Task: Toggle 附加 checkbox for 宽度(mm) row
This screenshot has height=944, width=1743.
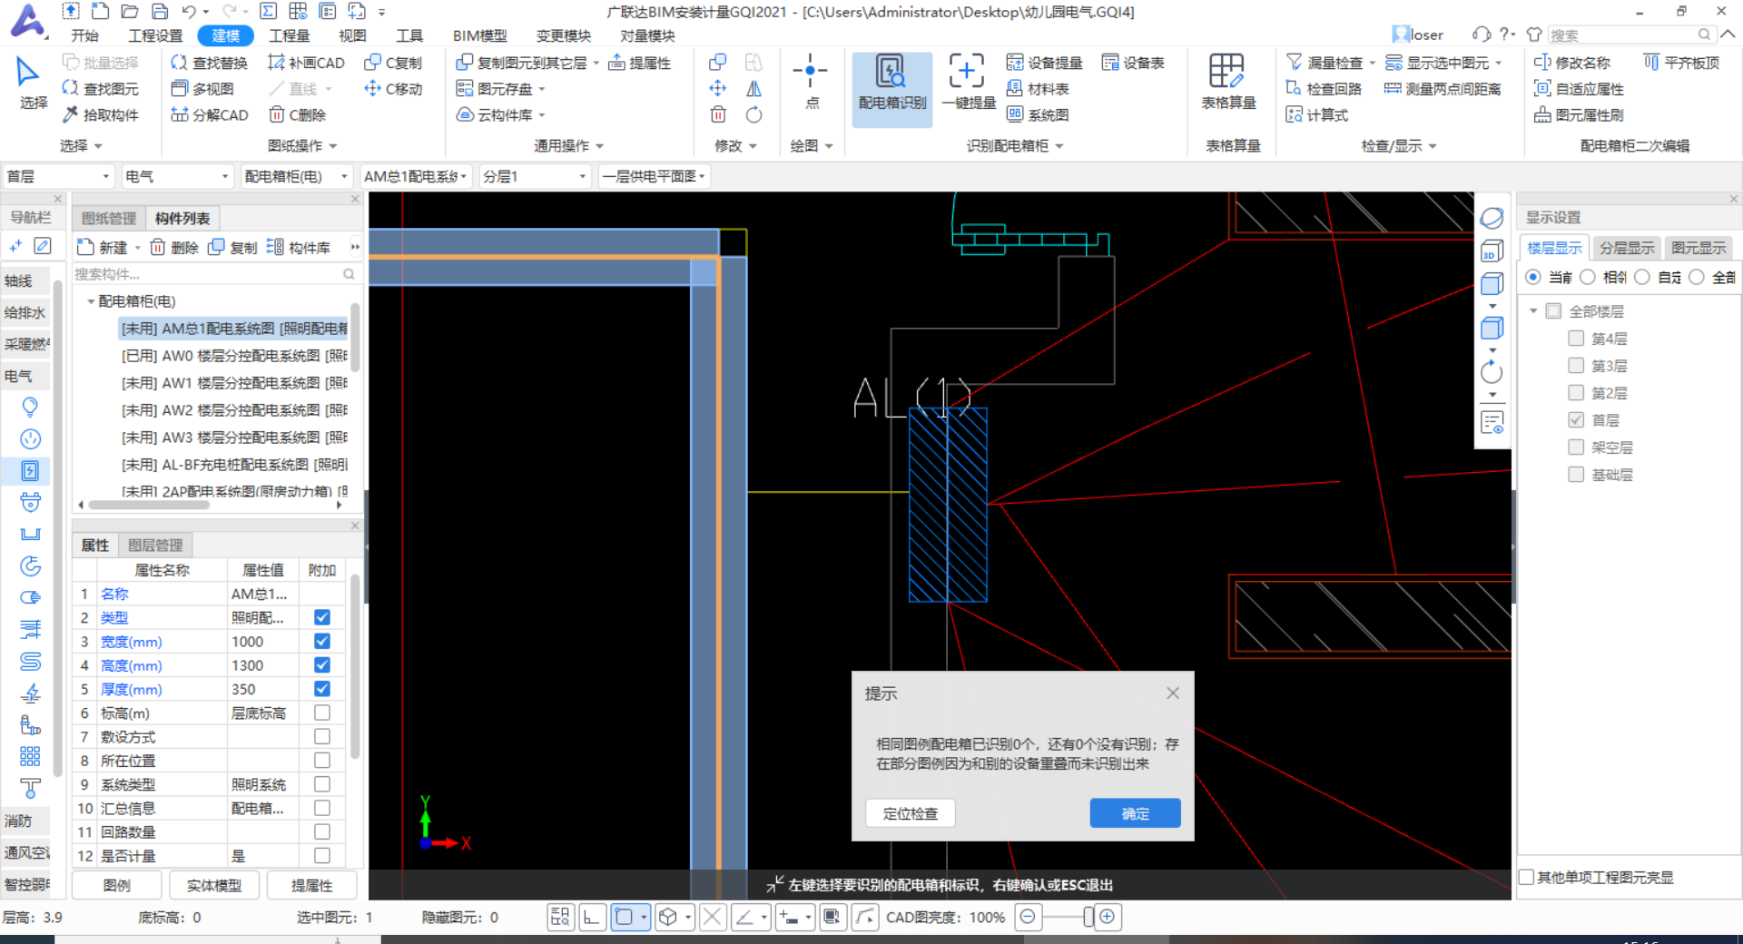Action: point(321,641)
